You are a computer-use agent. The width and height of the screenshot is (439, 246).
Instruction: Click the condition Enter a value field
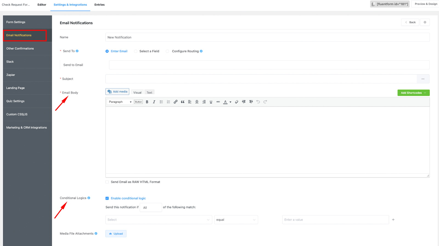pyautogui.click(x=336, y=220)
